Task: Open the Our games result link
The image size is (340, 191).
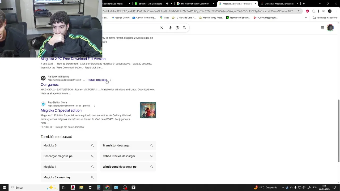Action: point(49,85)
